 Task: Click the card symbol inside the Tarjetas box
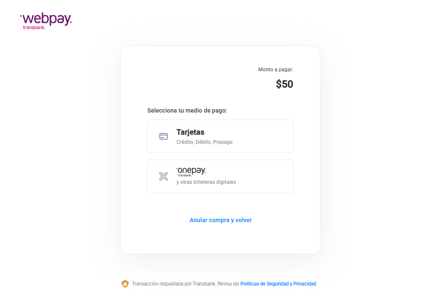(164, 136)
